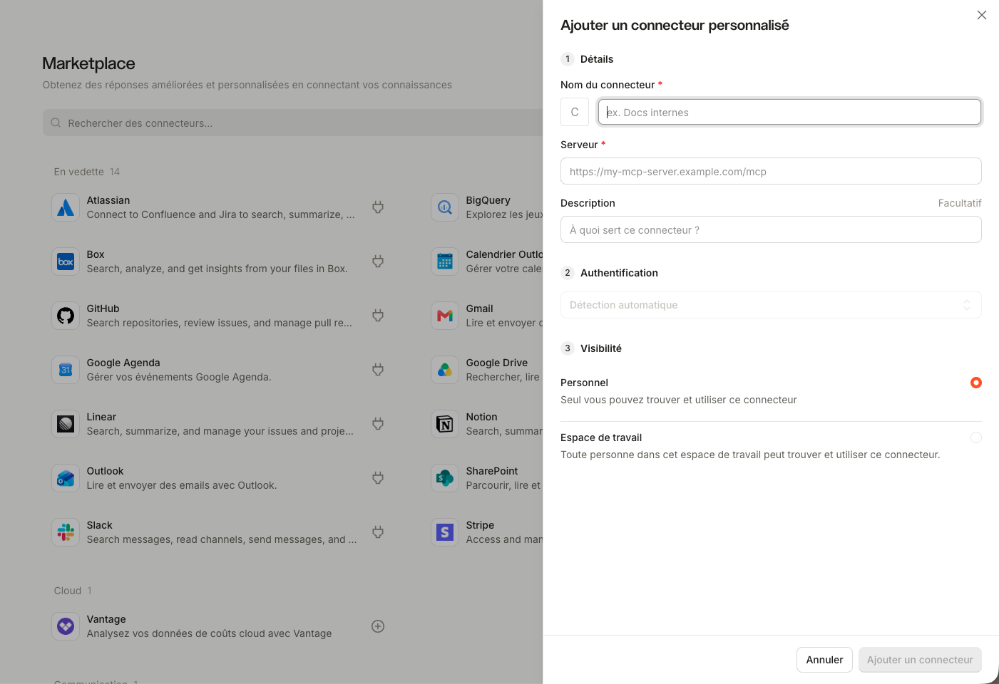
Task: Click the 'Cloud' section heading
Action: point(68,591)
